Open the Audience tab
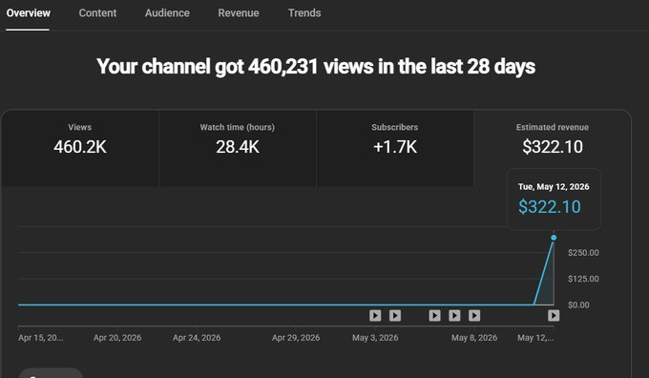 (x=167, y=13)
